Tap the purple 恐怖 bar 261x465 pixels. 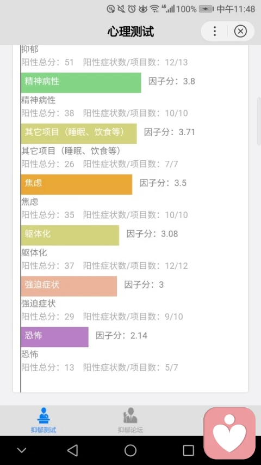click(55, 337)
